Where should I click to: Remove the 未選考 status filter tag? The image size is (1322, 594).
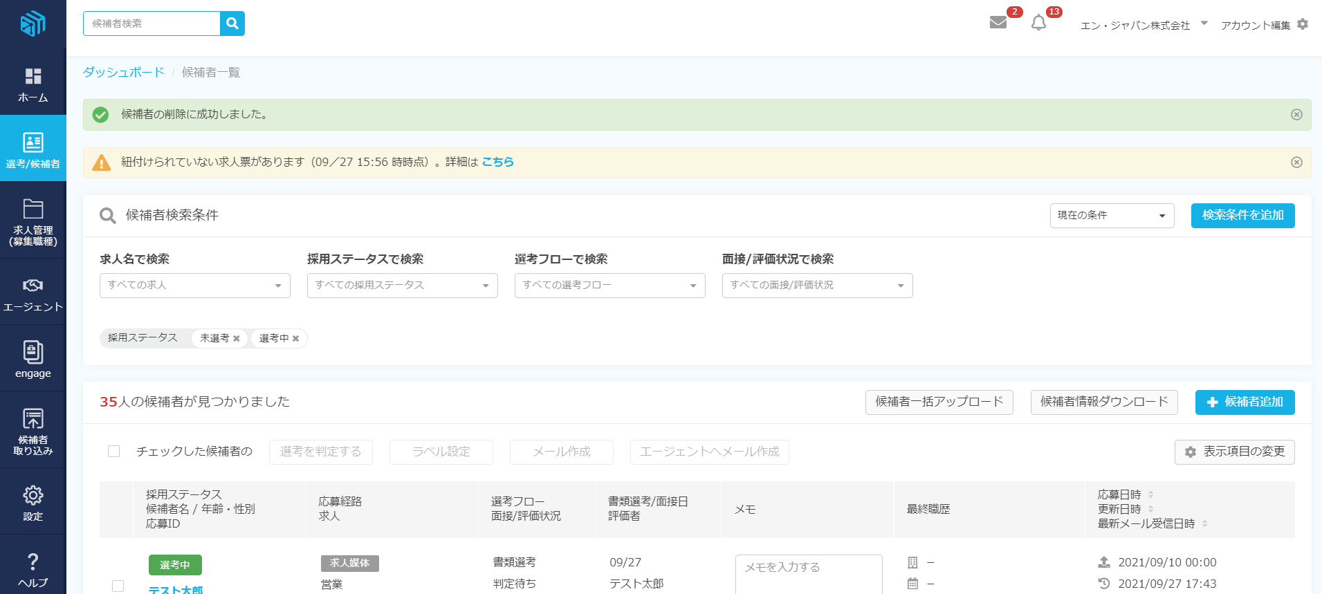237,339
